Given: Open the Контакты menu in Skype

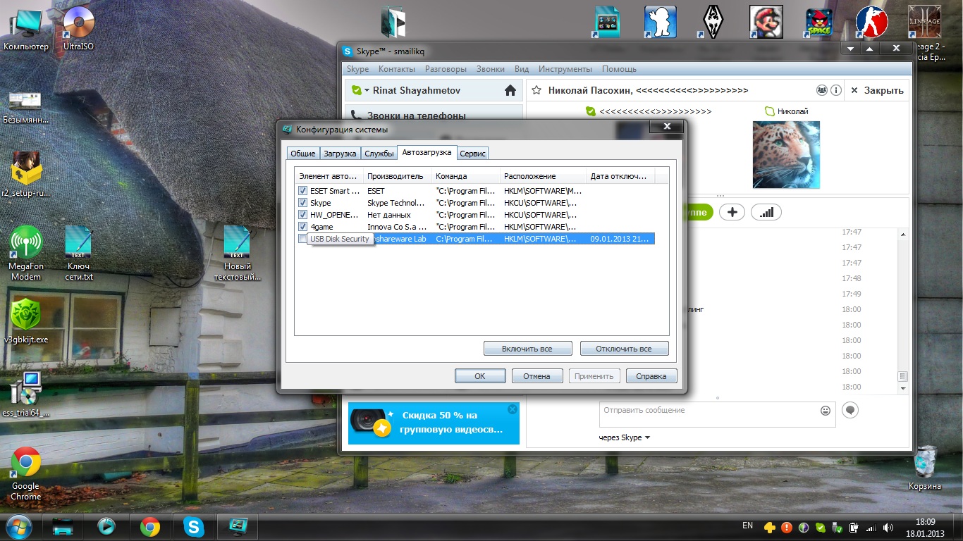Looking at the screenshot, I should point(397,69).
